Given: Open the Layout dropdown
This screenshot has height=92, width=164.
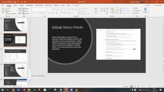Looking at the screenshot, I should 26,9.
